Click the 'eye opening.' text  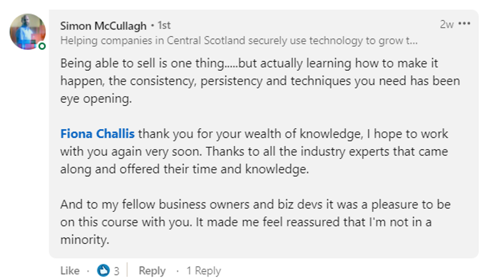pyautogui.click(x=95, y=98)
